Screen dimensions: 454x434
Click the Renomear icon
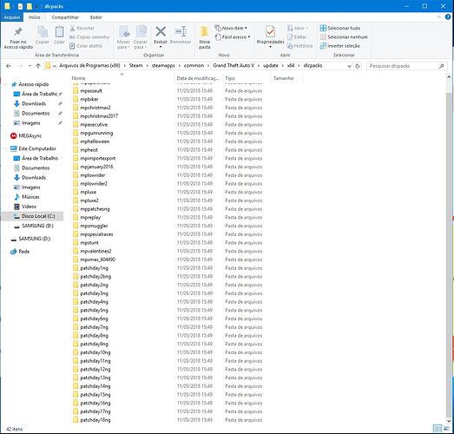[x=181, y=31]
